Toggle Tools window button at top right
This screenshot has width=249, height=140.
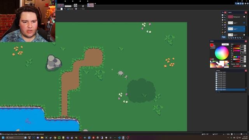coord(236,3)
